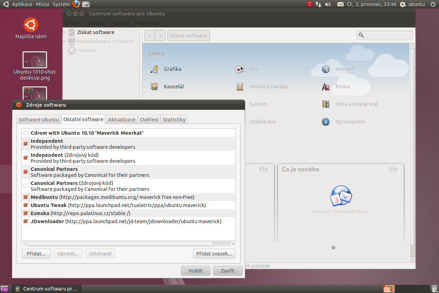Switch to the Aktualizace tab

point(122,119)
